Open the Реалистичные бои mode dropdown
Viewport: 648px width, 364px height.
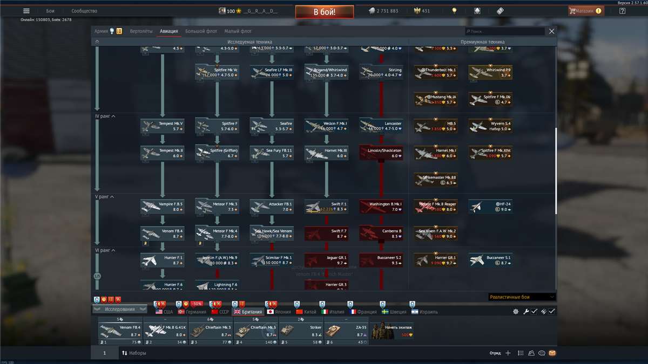point(522,297)
